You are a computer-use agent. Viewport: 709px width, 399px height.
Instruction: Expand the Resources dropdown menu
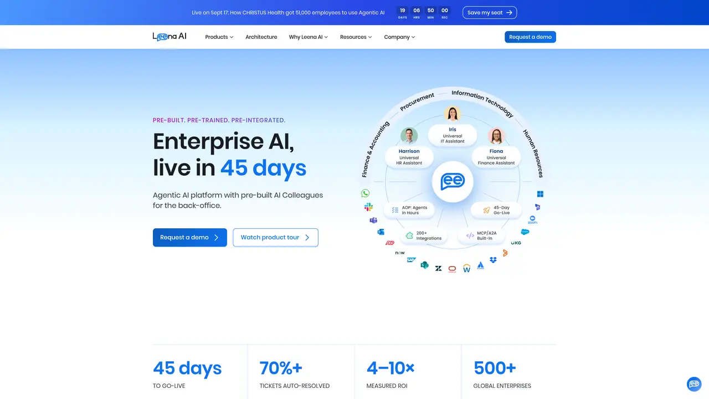[x=356, y=37]
